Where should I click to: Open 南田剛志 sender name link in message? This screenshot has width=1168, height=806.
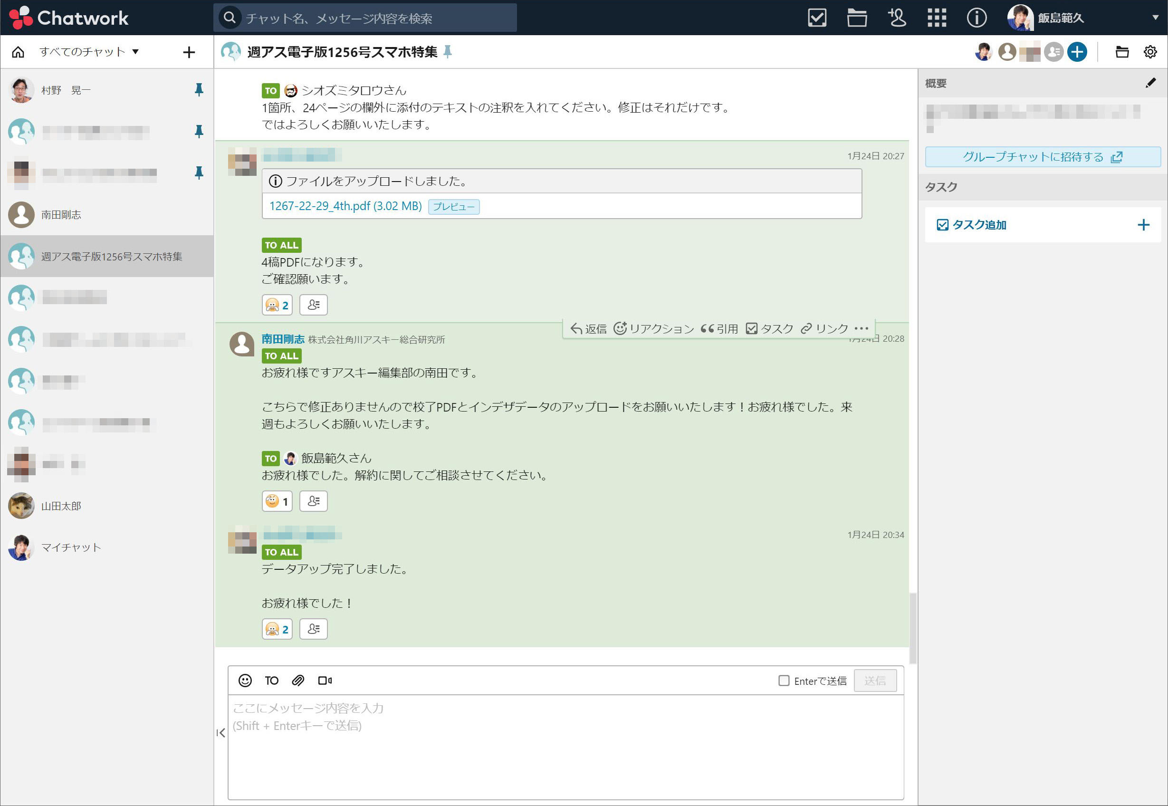pyautogui.click(x=283, y=339)
